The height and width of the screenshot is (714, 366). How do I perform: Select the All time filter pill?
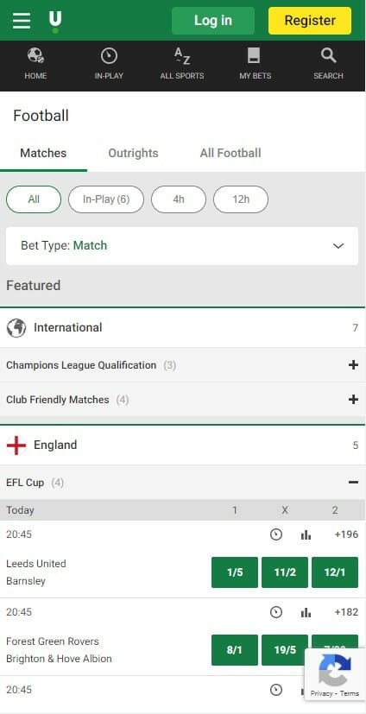point(34,199)
